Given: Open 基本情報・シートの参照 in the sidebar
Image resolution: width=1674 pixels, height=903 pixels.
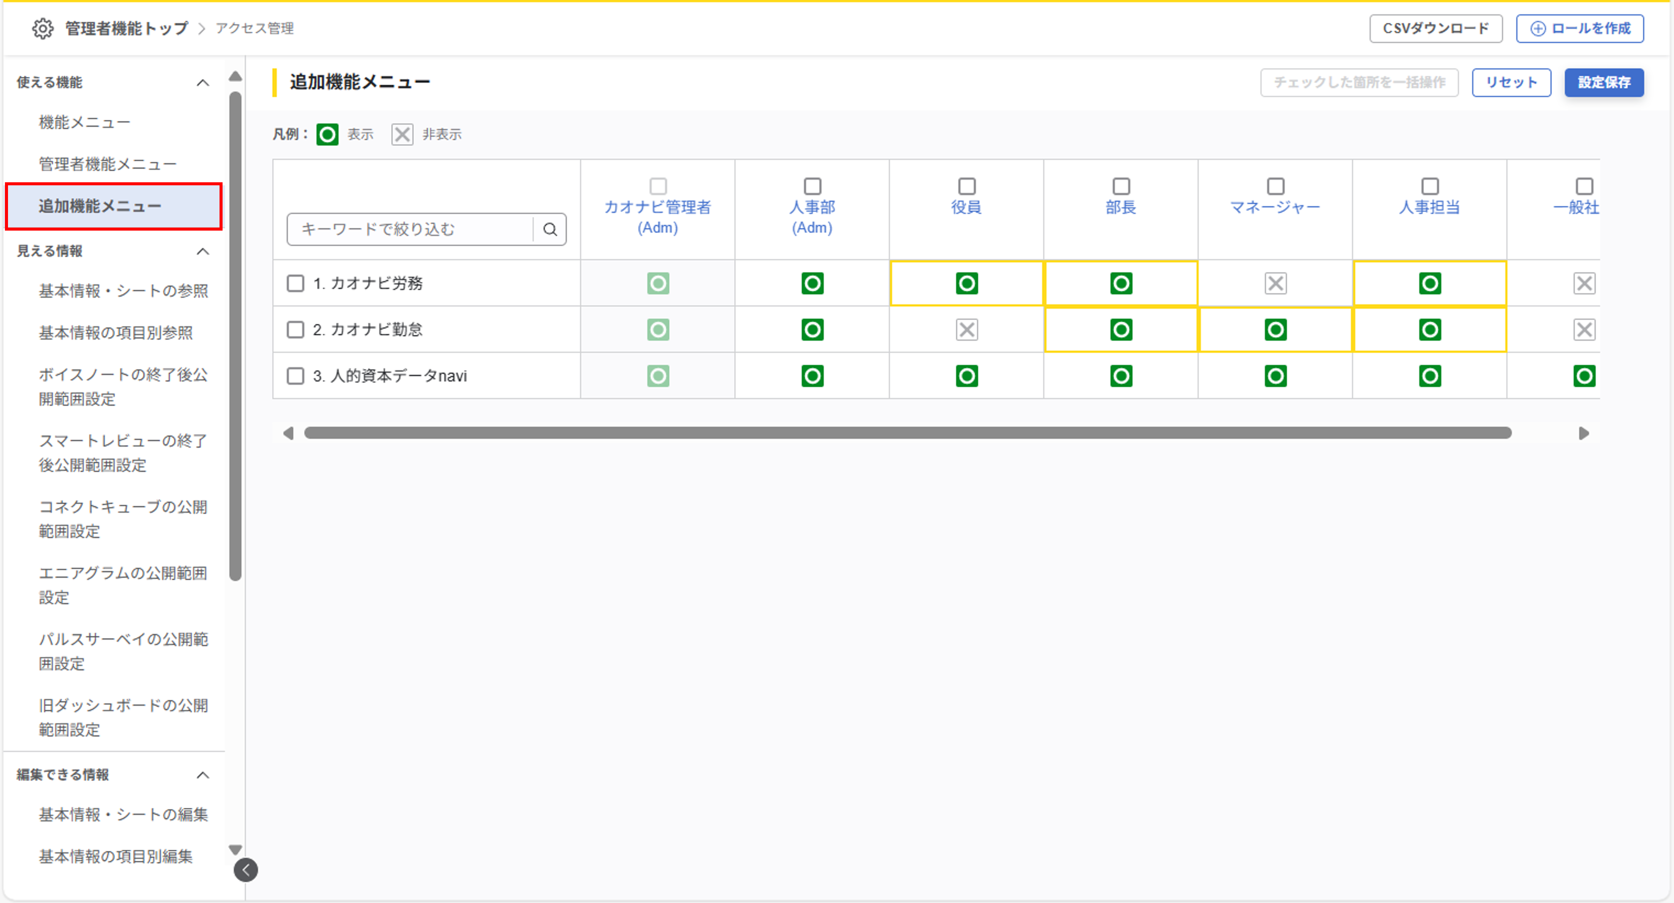Looking at the screenshot, I should click(124, 291).
